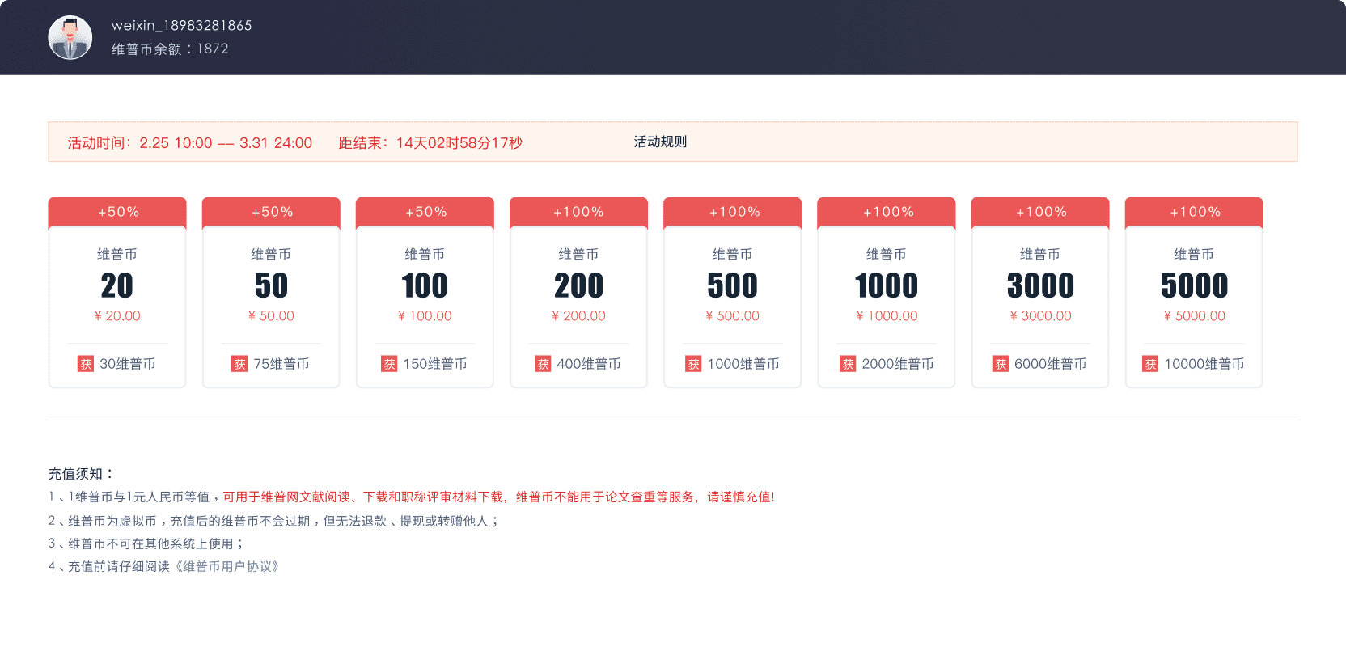The width and height of the screenshot is (1346, 647).
Task: Open the 活动规则 activity rules link
Action: click(x=660, y=142)
